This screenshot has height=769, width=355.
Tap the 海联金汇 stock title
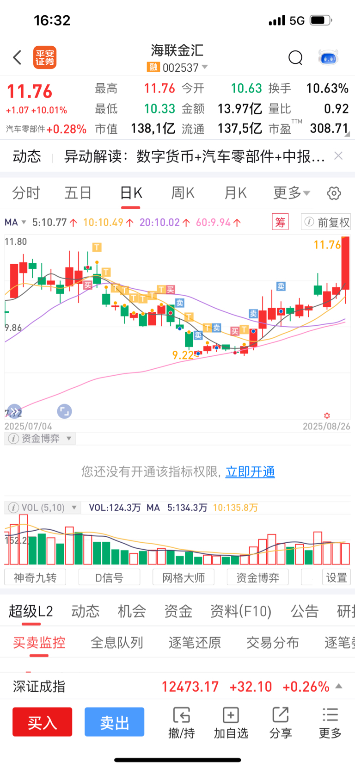pyautogui.click(x=177, y=50)
